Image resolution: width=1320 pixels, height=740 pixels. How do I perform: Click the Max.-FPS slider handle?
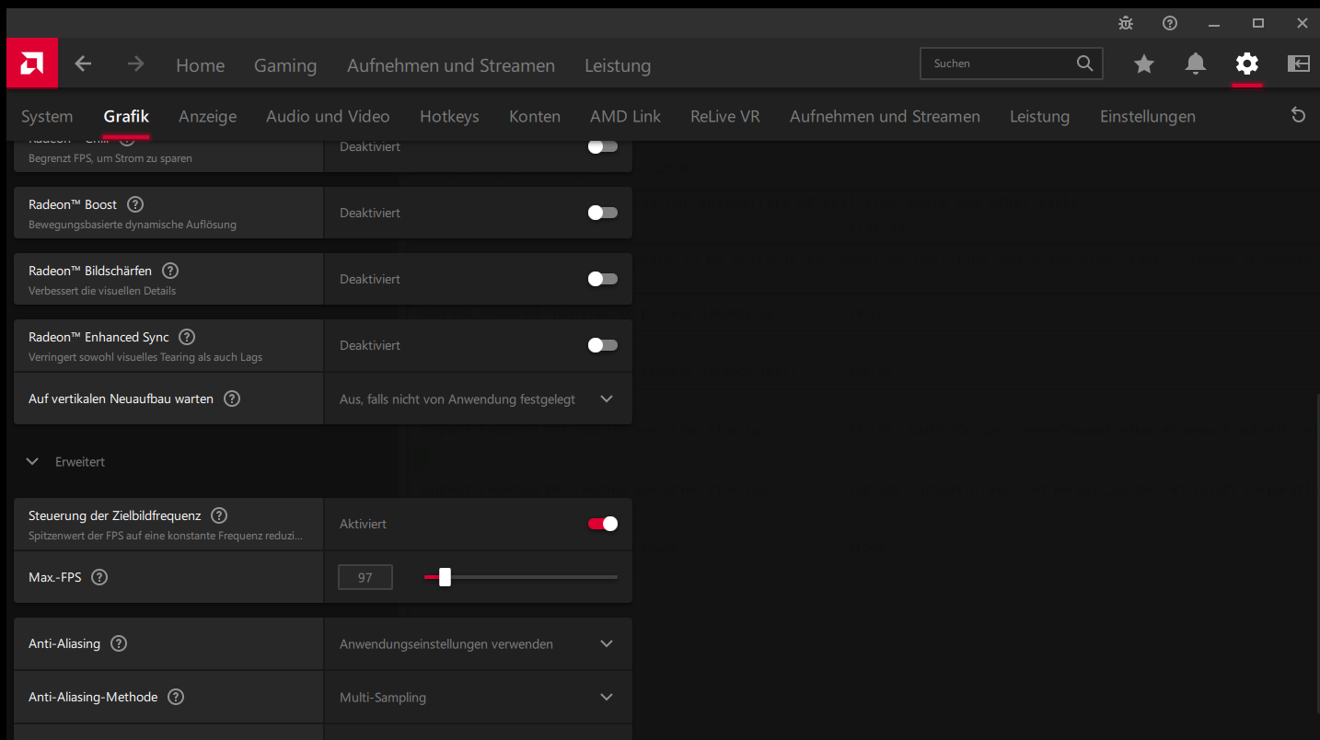(445, 577)
